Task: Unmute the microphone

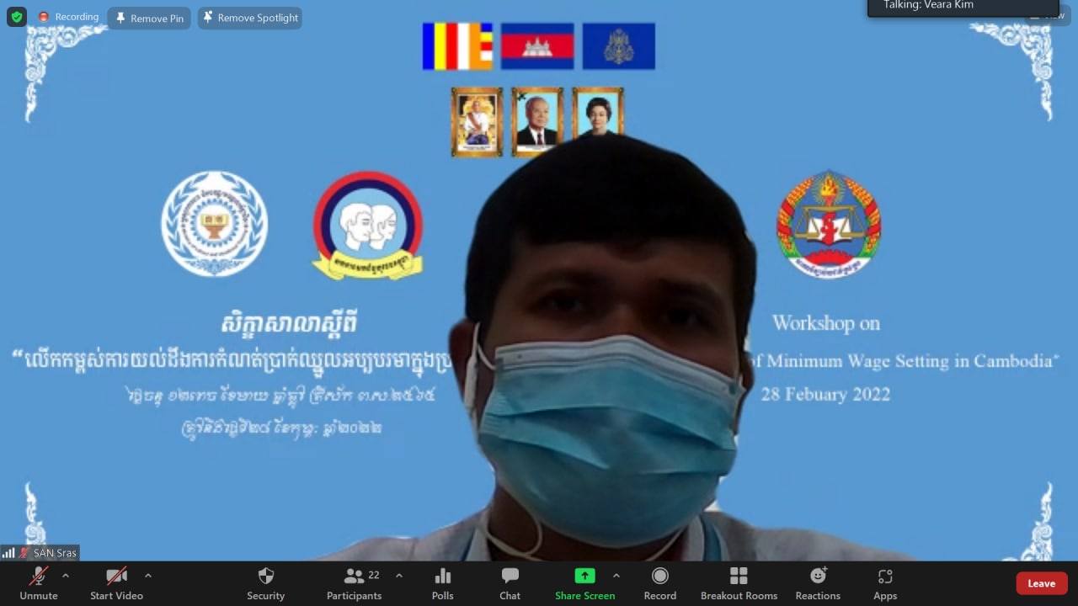Action: pyautogui.click(x=39, y=583)
